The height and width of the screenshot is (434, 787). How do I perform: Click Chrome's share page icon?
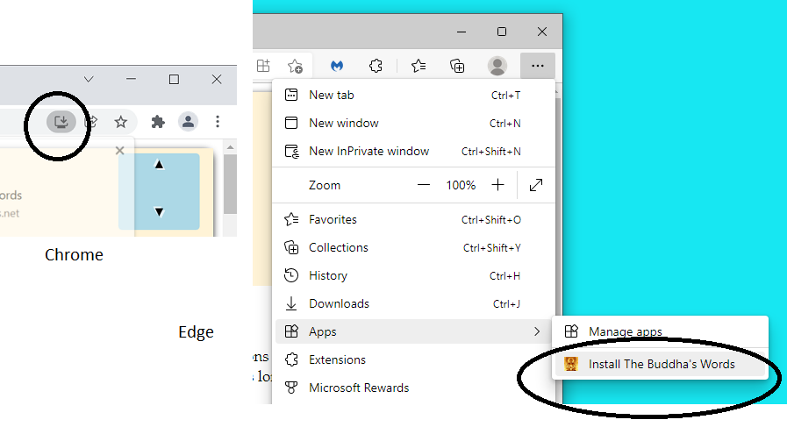point(92,121)
